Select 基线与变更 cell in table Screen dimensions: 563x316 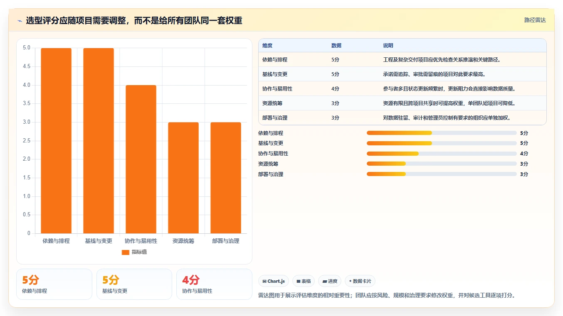pyautogui.click(x=275, y=74)
